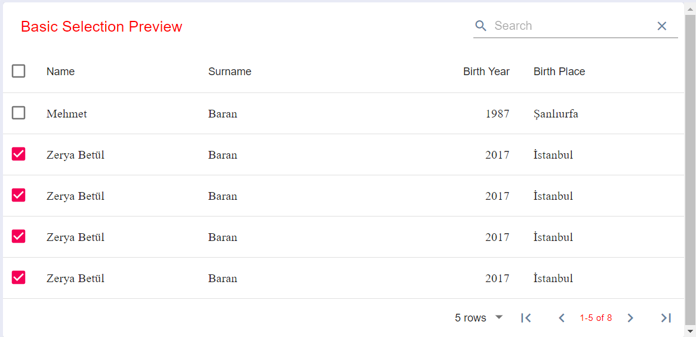The height and width of the screenshot is (337, 696).
Task: Sort by the Surname column header
Action: click(230, 72)
